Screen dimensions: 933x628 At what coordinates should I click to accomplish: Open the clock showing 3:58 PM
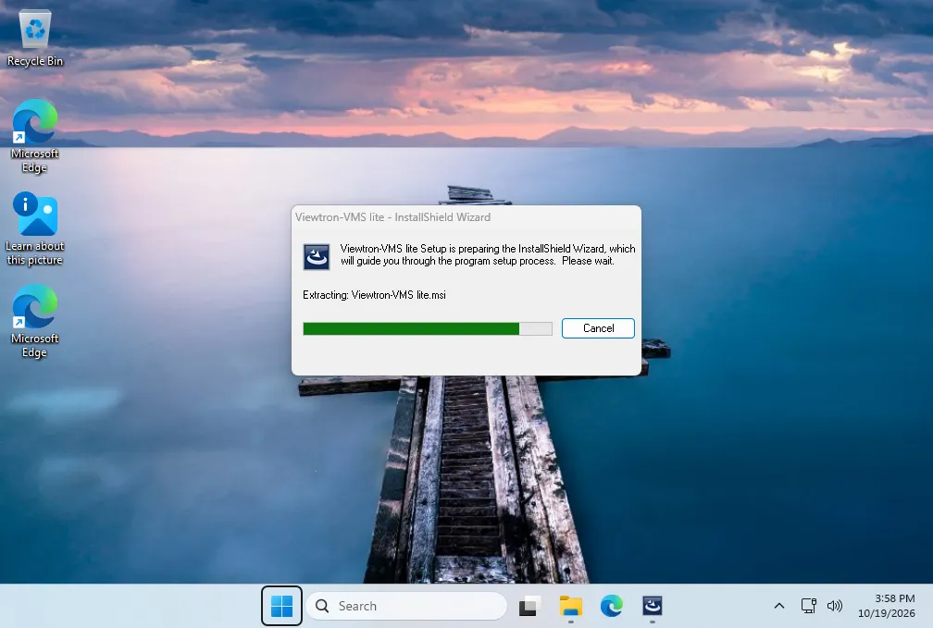coord(887,606)
